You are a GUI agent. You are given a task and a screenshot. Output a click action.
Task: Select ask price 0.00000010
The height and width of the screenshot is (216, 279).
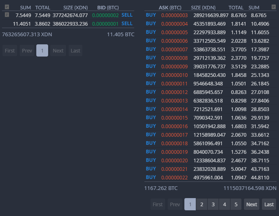pyautogui.click(x=175, y=75)
